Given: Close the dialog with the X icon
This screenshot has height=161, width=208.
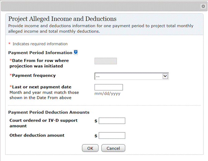Looking at the screenshot, I should tap(203, 6).
